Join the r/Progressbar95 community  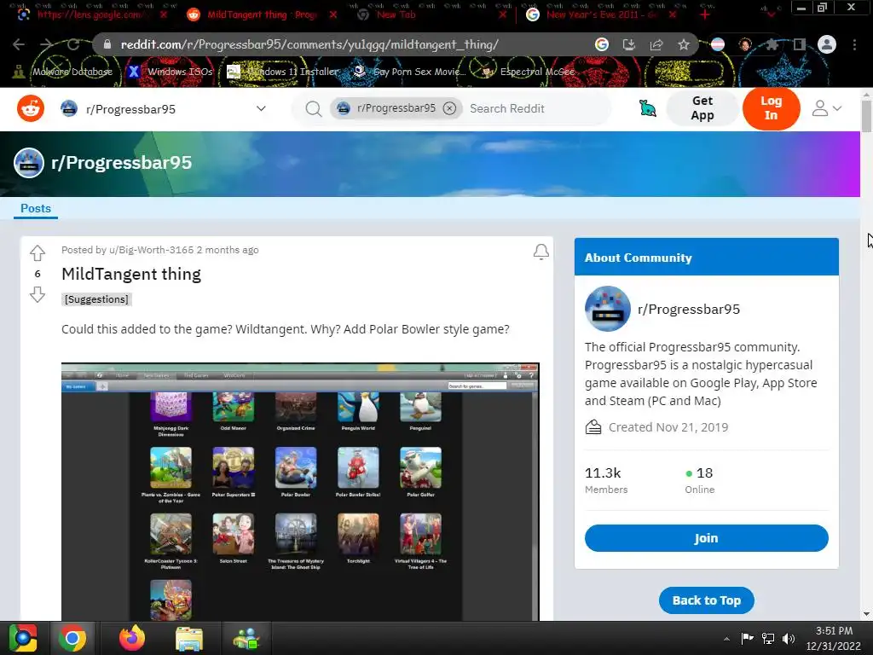(x=706, y=538)
